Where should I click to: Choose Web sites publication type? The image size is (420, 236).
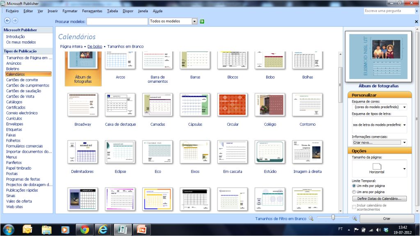[x=14, y=206]
